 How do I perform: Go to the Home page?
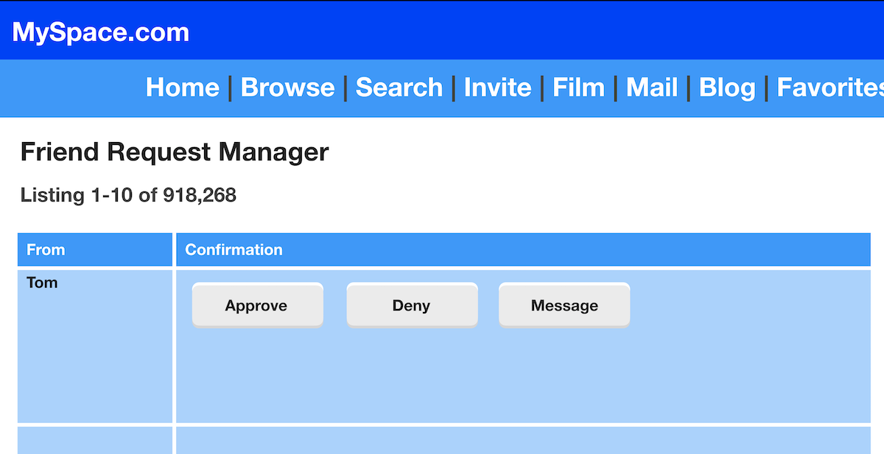point(182,88)
